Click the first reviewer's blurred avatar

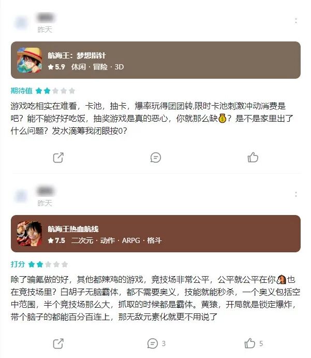(21, 23)
